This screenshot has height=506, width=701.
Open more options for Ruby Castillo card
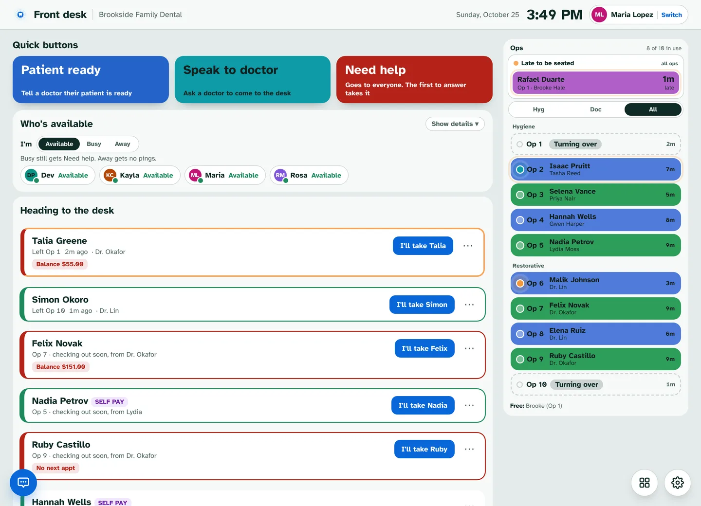(469, 449)
